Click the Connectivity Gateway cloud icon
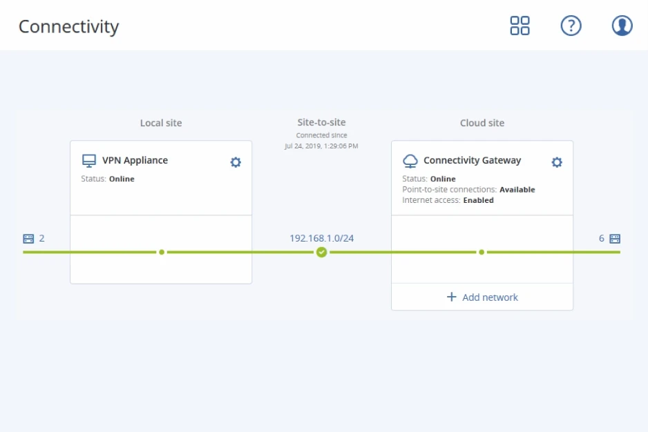This screenshot has width=648, height=432. [x=410, y=161]
